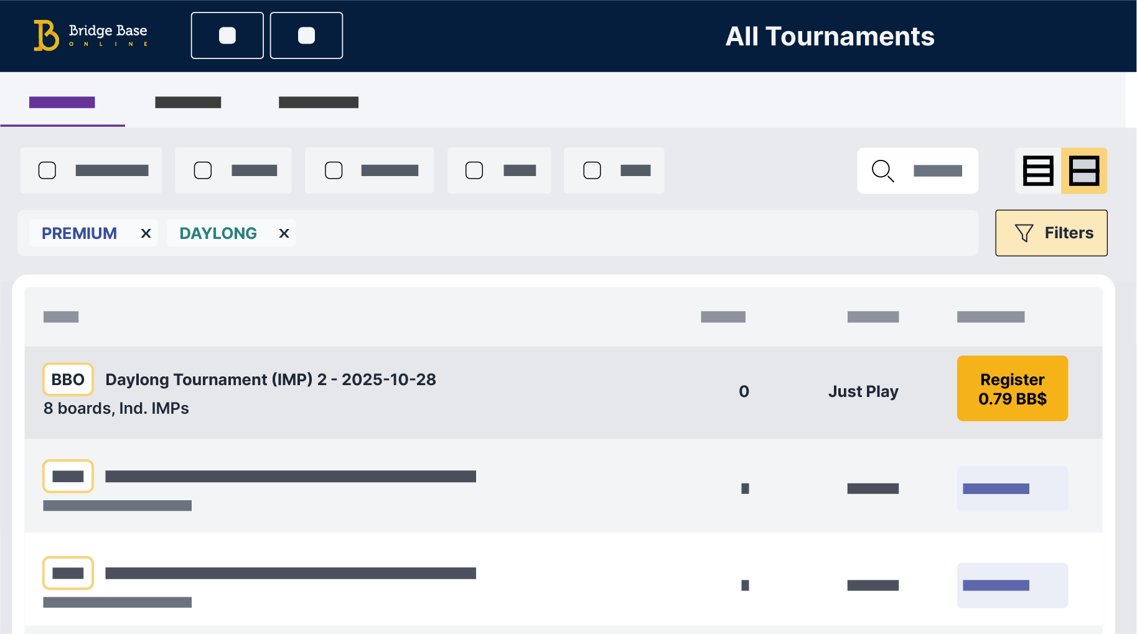Click the magnifying glass search icon
This screenshot has height=634, width=1137.
pos(882,170)
